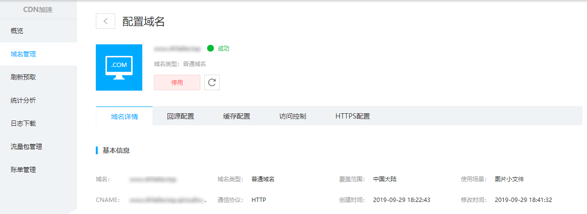Viewport: 587px width, 214px height.
Task: Open 统计分析 from the sidebar
Action: coord(23,100)
